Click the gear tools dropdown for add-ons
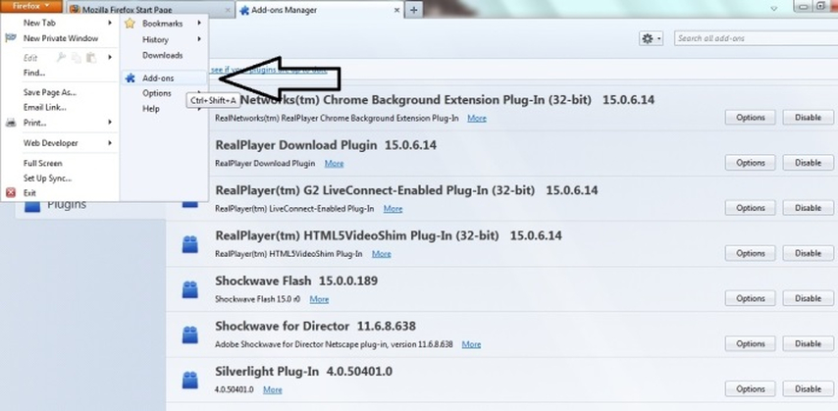This screenshot has width=838, height=411. [x=651, y=38]
